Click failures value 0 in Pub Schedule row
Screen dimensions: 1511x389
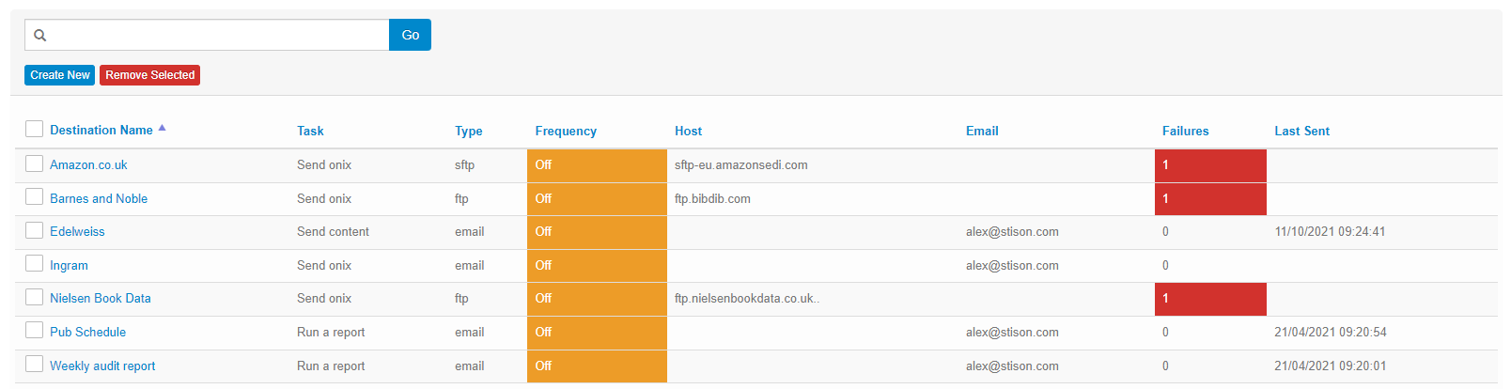pyautogui.click(x=1165, y=333)
